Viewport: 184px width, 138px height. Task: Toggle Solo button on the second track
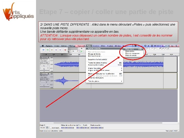[x=47, y=79]
